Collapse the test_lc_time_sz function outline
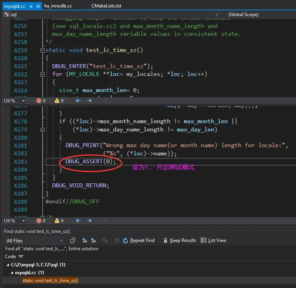Image resolution: width=296 pixels, height=288 pixels. [43, 50]
